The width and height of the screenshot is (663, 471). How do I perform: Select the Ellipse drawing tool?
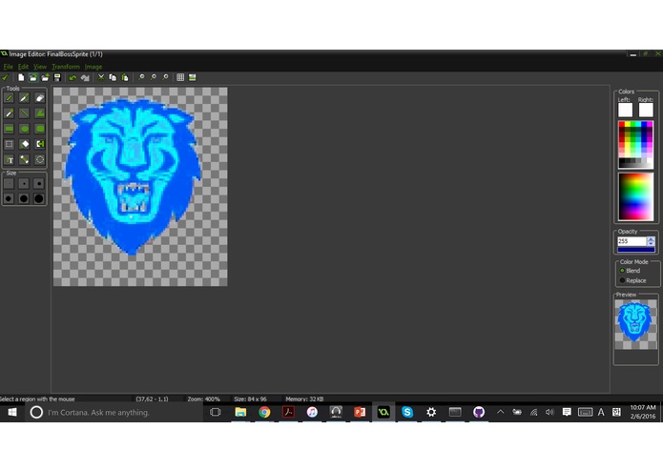(x=24, y=129)
